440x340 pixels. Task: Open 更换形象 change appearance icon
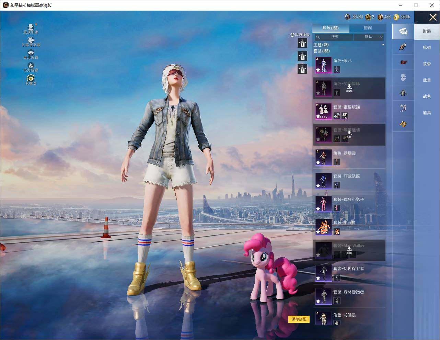[x=31, y=27]
